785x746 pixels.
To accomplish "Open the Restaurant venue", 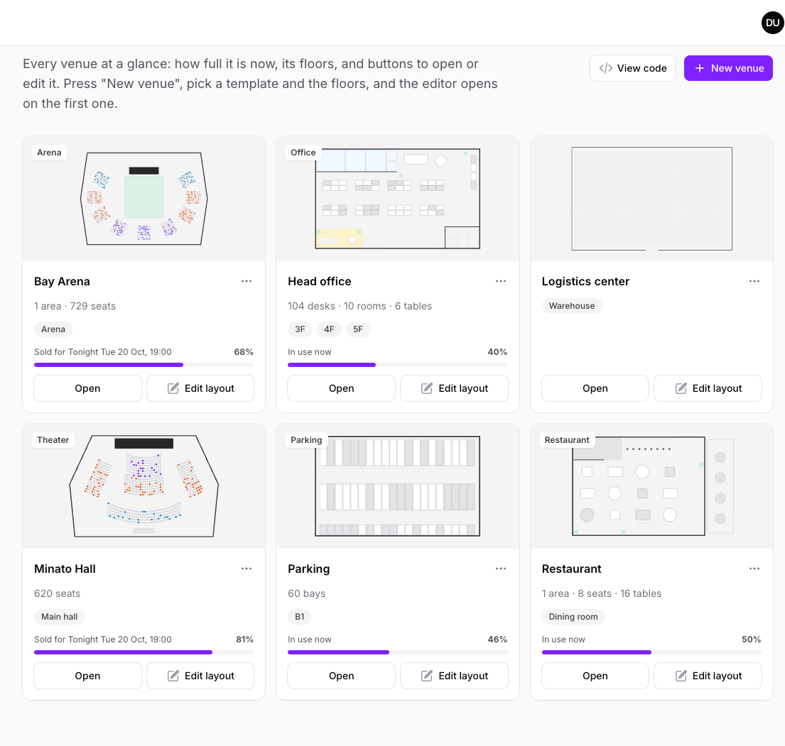I will [595, 676].
